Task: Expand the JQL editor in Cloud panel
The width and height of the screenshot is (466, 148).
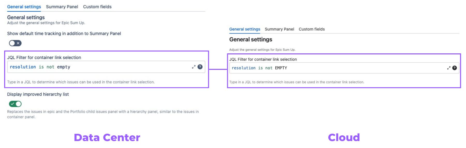Action: coord(449,68)
